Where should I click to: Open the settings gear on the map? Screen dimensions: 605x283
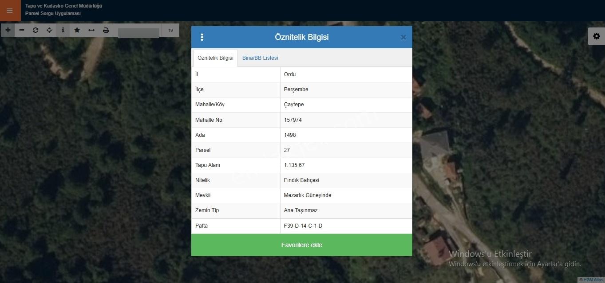(x=597, y=36)
